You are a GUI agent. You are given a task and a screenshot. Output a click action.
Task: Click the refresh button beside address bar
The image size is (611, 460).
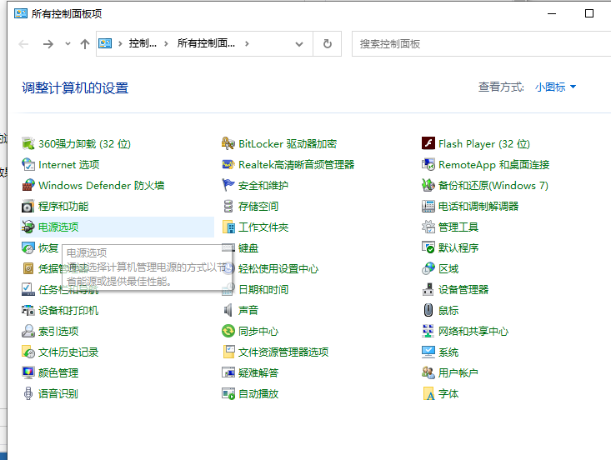pyautogui.click(x=327, y=44)
